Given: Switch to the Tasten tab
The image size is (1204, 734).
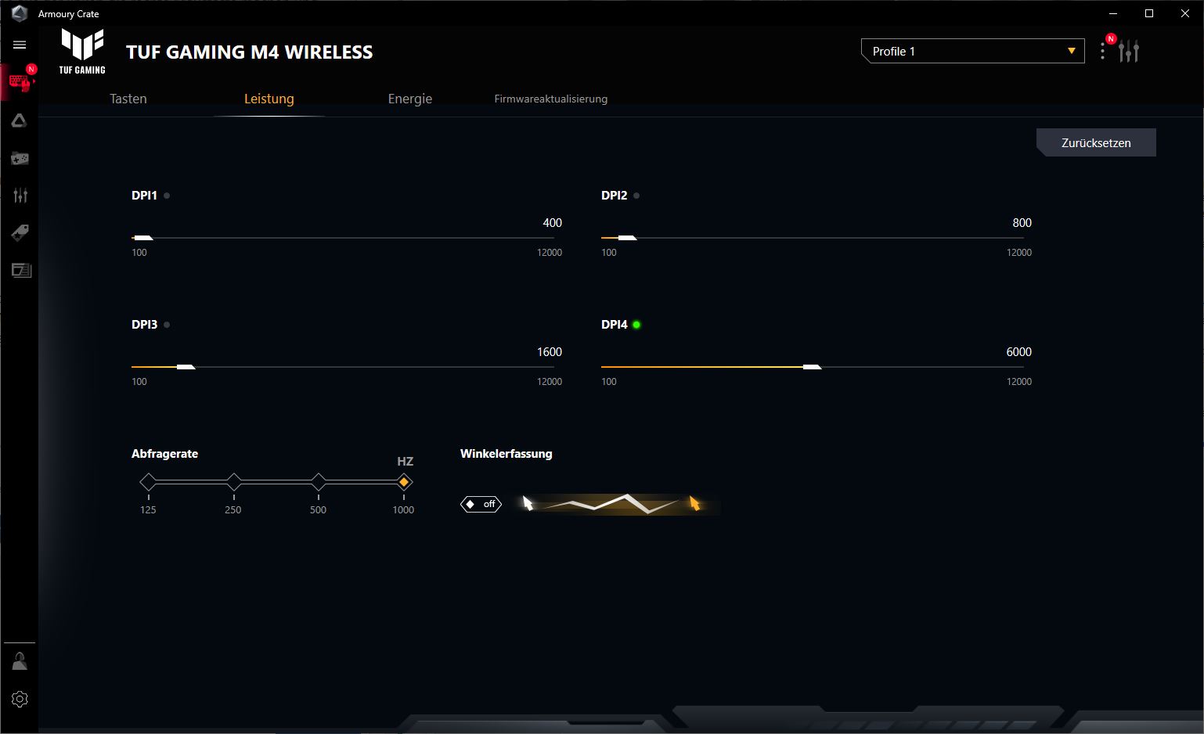Looking at the screenshot, I should point(128,99).
